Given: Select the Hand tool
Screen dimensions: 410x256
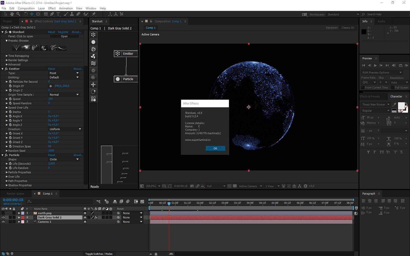Looking at the screenshot, I should tap(12, 14).
